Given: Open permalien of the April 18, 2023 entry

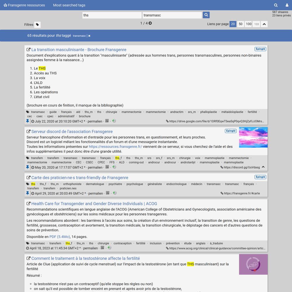Looking at the screenshot, I should [90, 248].
